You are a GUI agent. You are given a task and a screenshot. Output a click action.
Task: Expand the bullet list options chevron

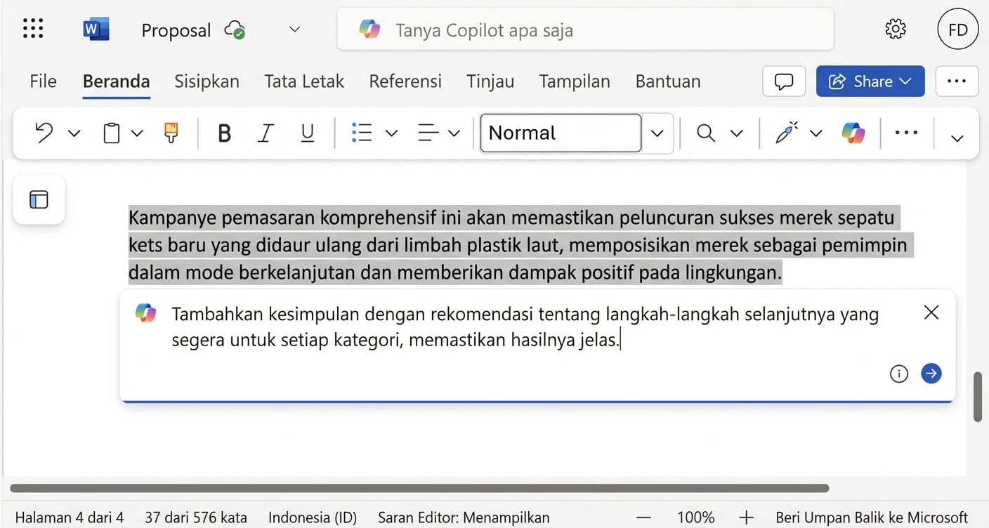click(x=391, y=133)
